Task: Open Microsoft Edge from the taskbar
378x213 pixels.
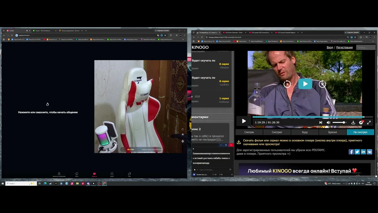Action: [x=45, y=183]
